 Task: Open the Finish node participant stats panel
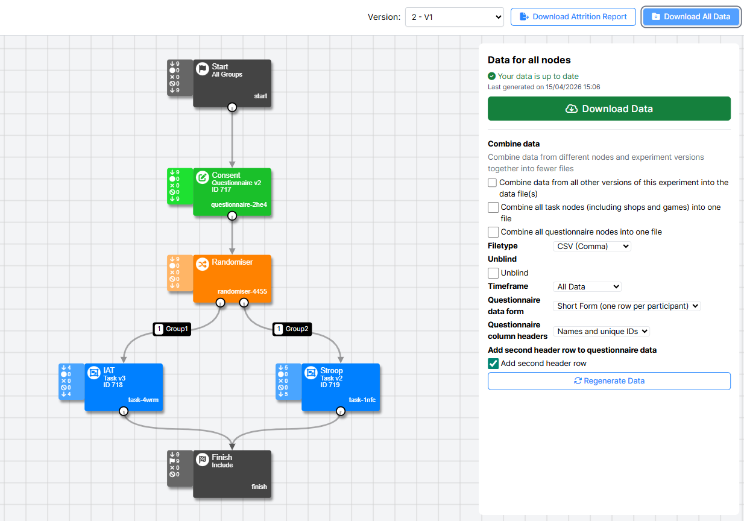(180, 468)
